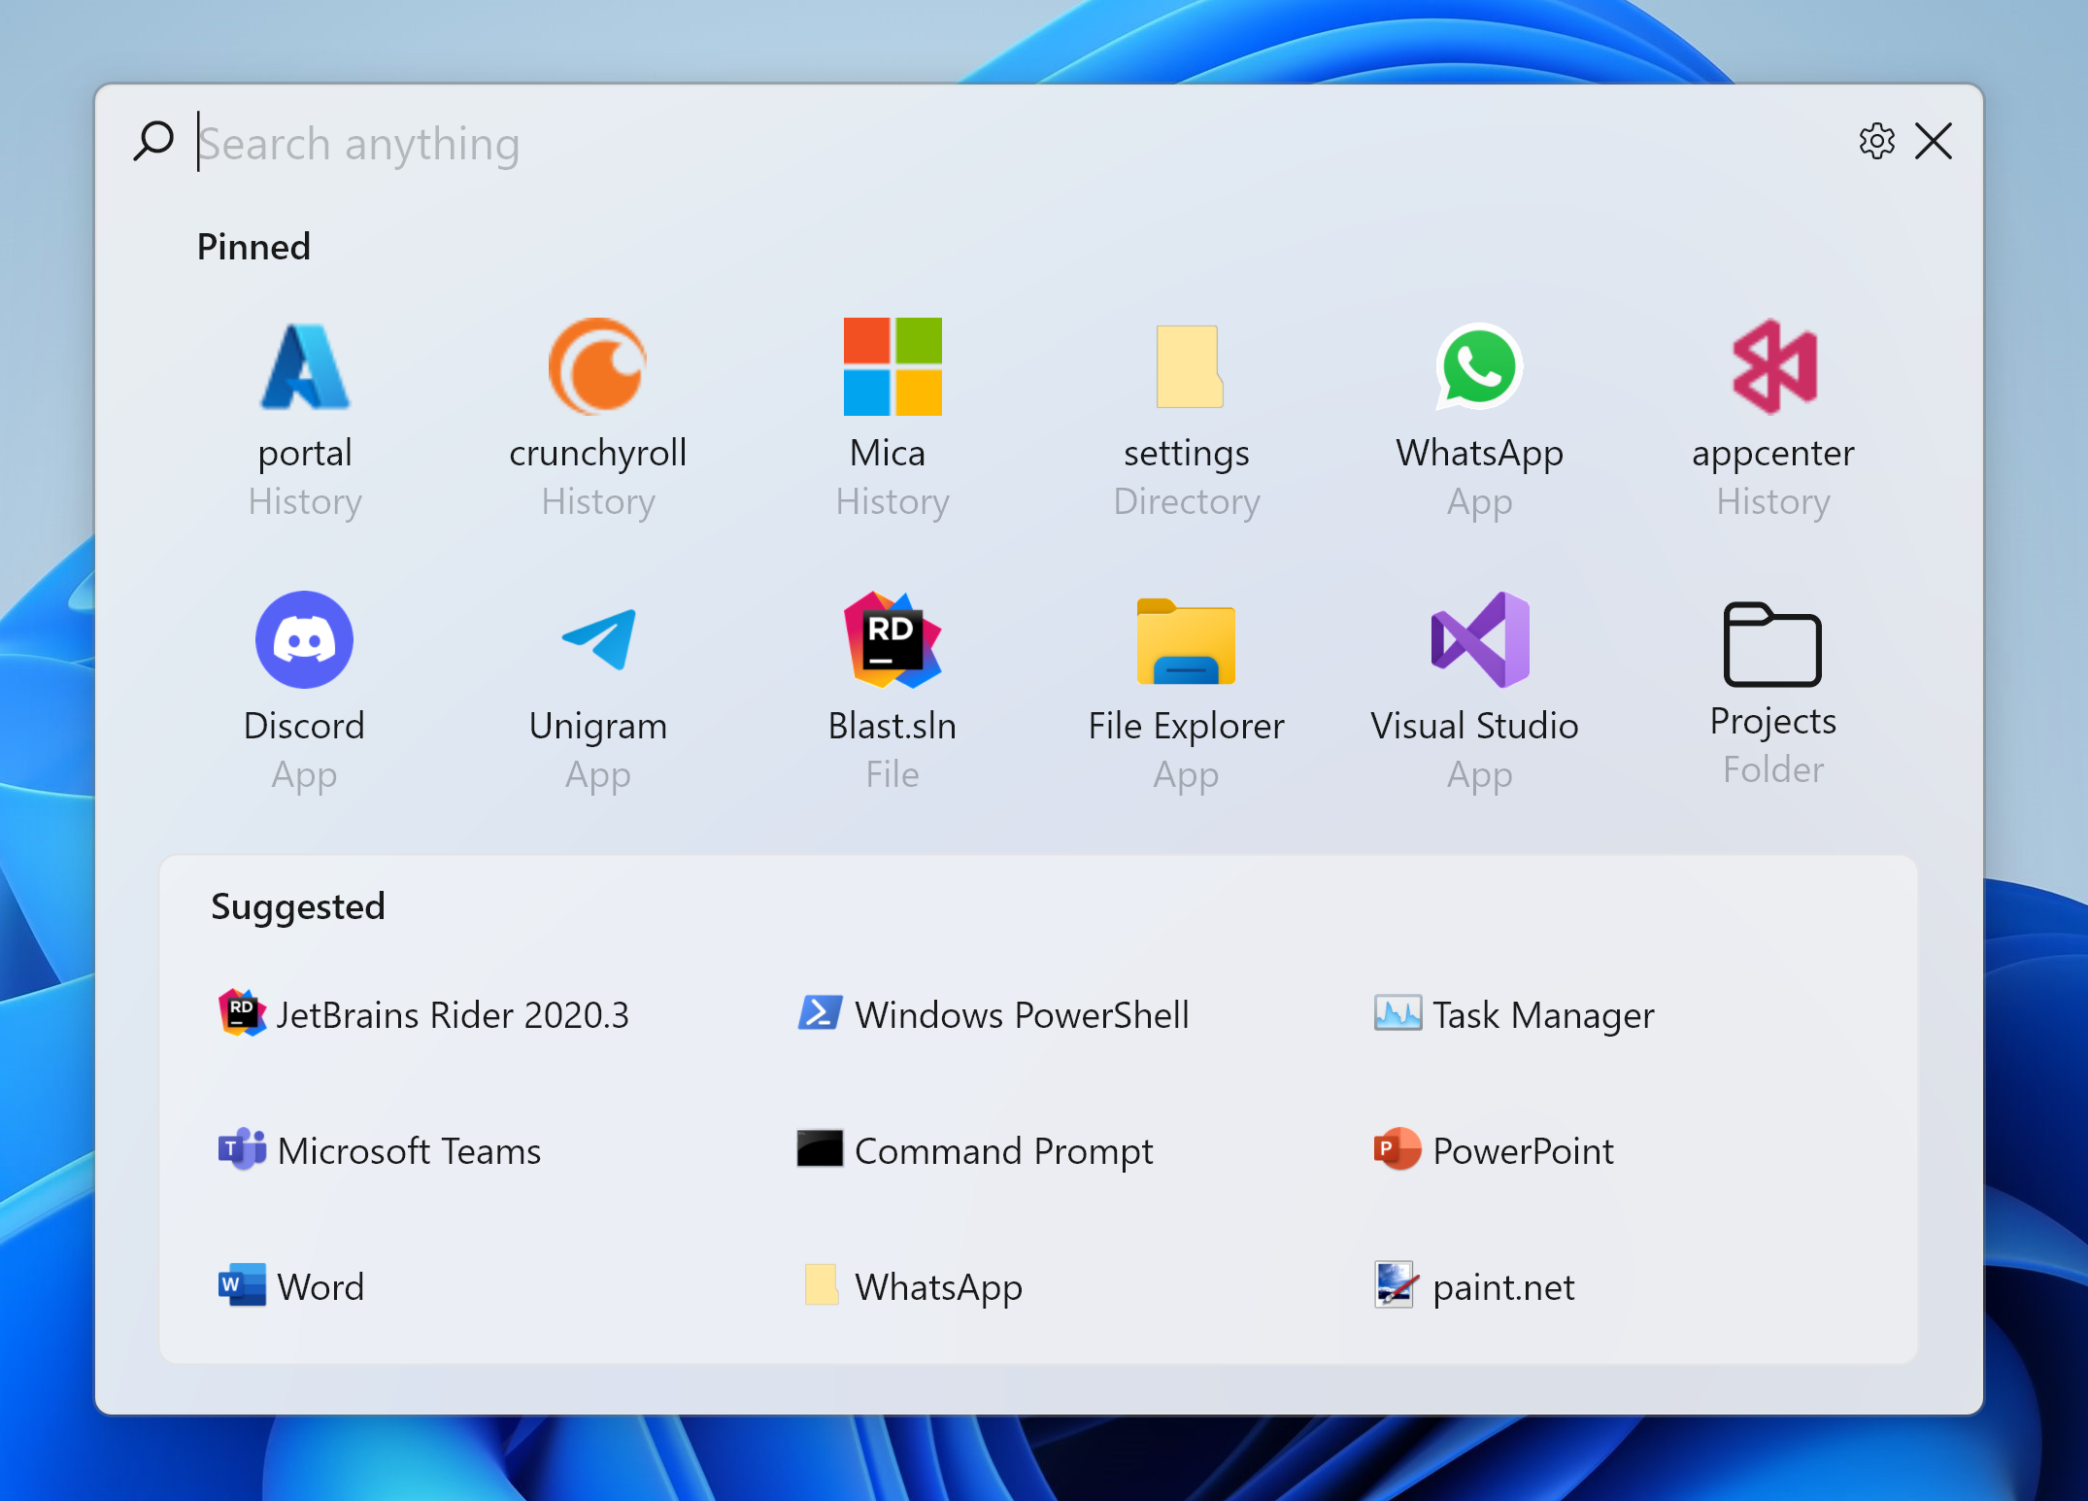
Task: Click the crunchyroll label
Action: click(x=598, y=454)
